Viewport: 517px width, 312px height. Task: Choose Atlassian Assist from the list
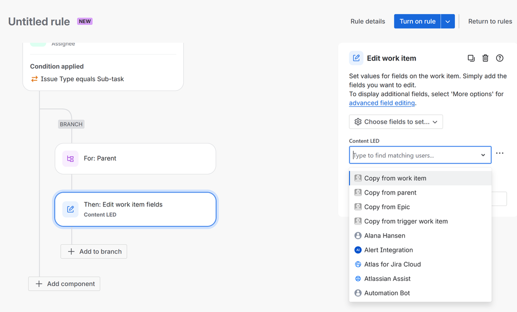(420, 279)
